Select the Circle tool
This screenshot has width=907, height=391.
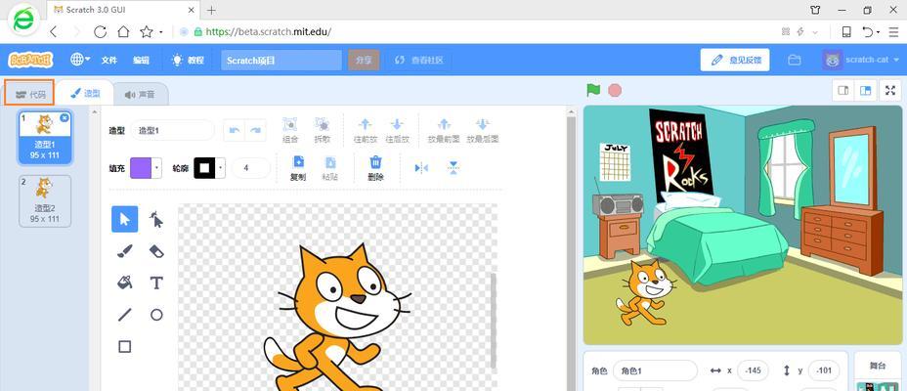[156, 315]
